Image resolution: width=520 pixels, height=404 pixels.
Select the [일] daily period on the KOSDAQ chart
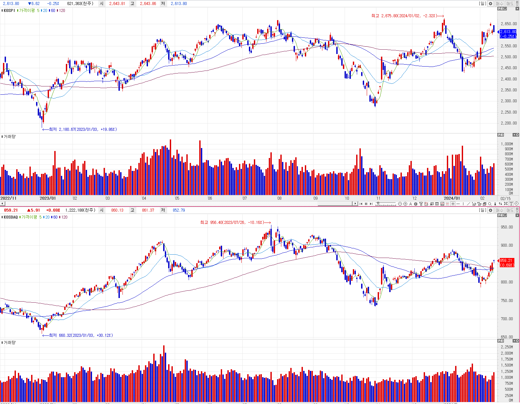[483, 210]
